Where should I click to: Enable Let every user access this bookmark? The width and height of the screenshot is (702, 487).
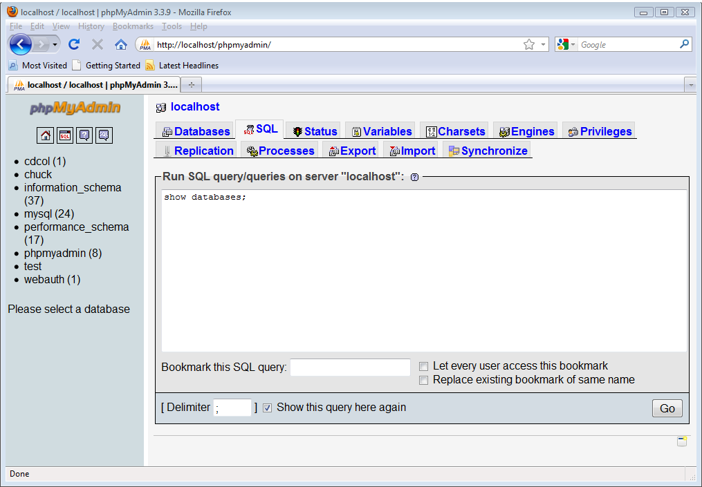pos(423,366)
